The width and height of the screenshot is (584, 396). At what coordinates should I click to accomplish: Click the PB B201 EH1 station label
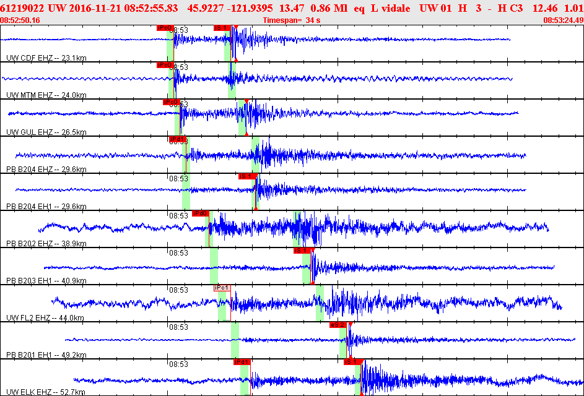tap(46, 355)
